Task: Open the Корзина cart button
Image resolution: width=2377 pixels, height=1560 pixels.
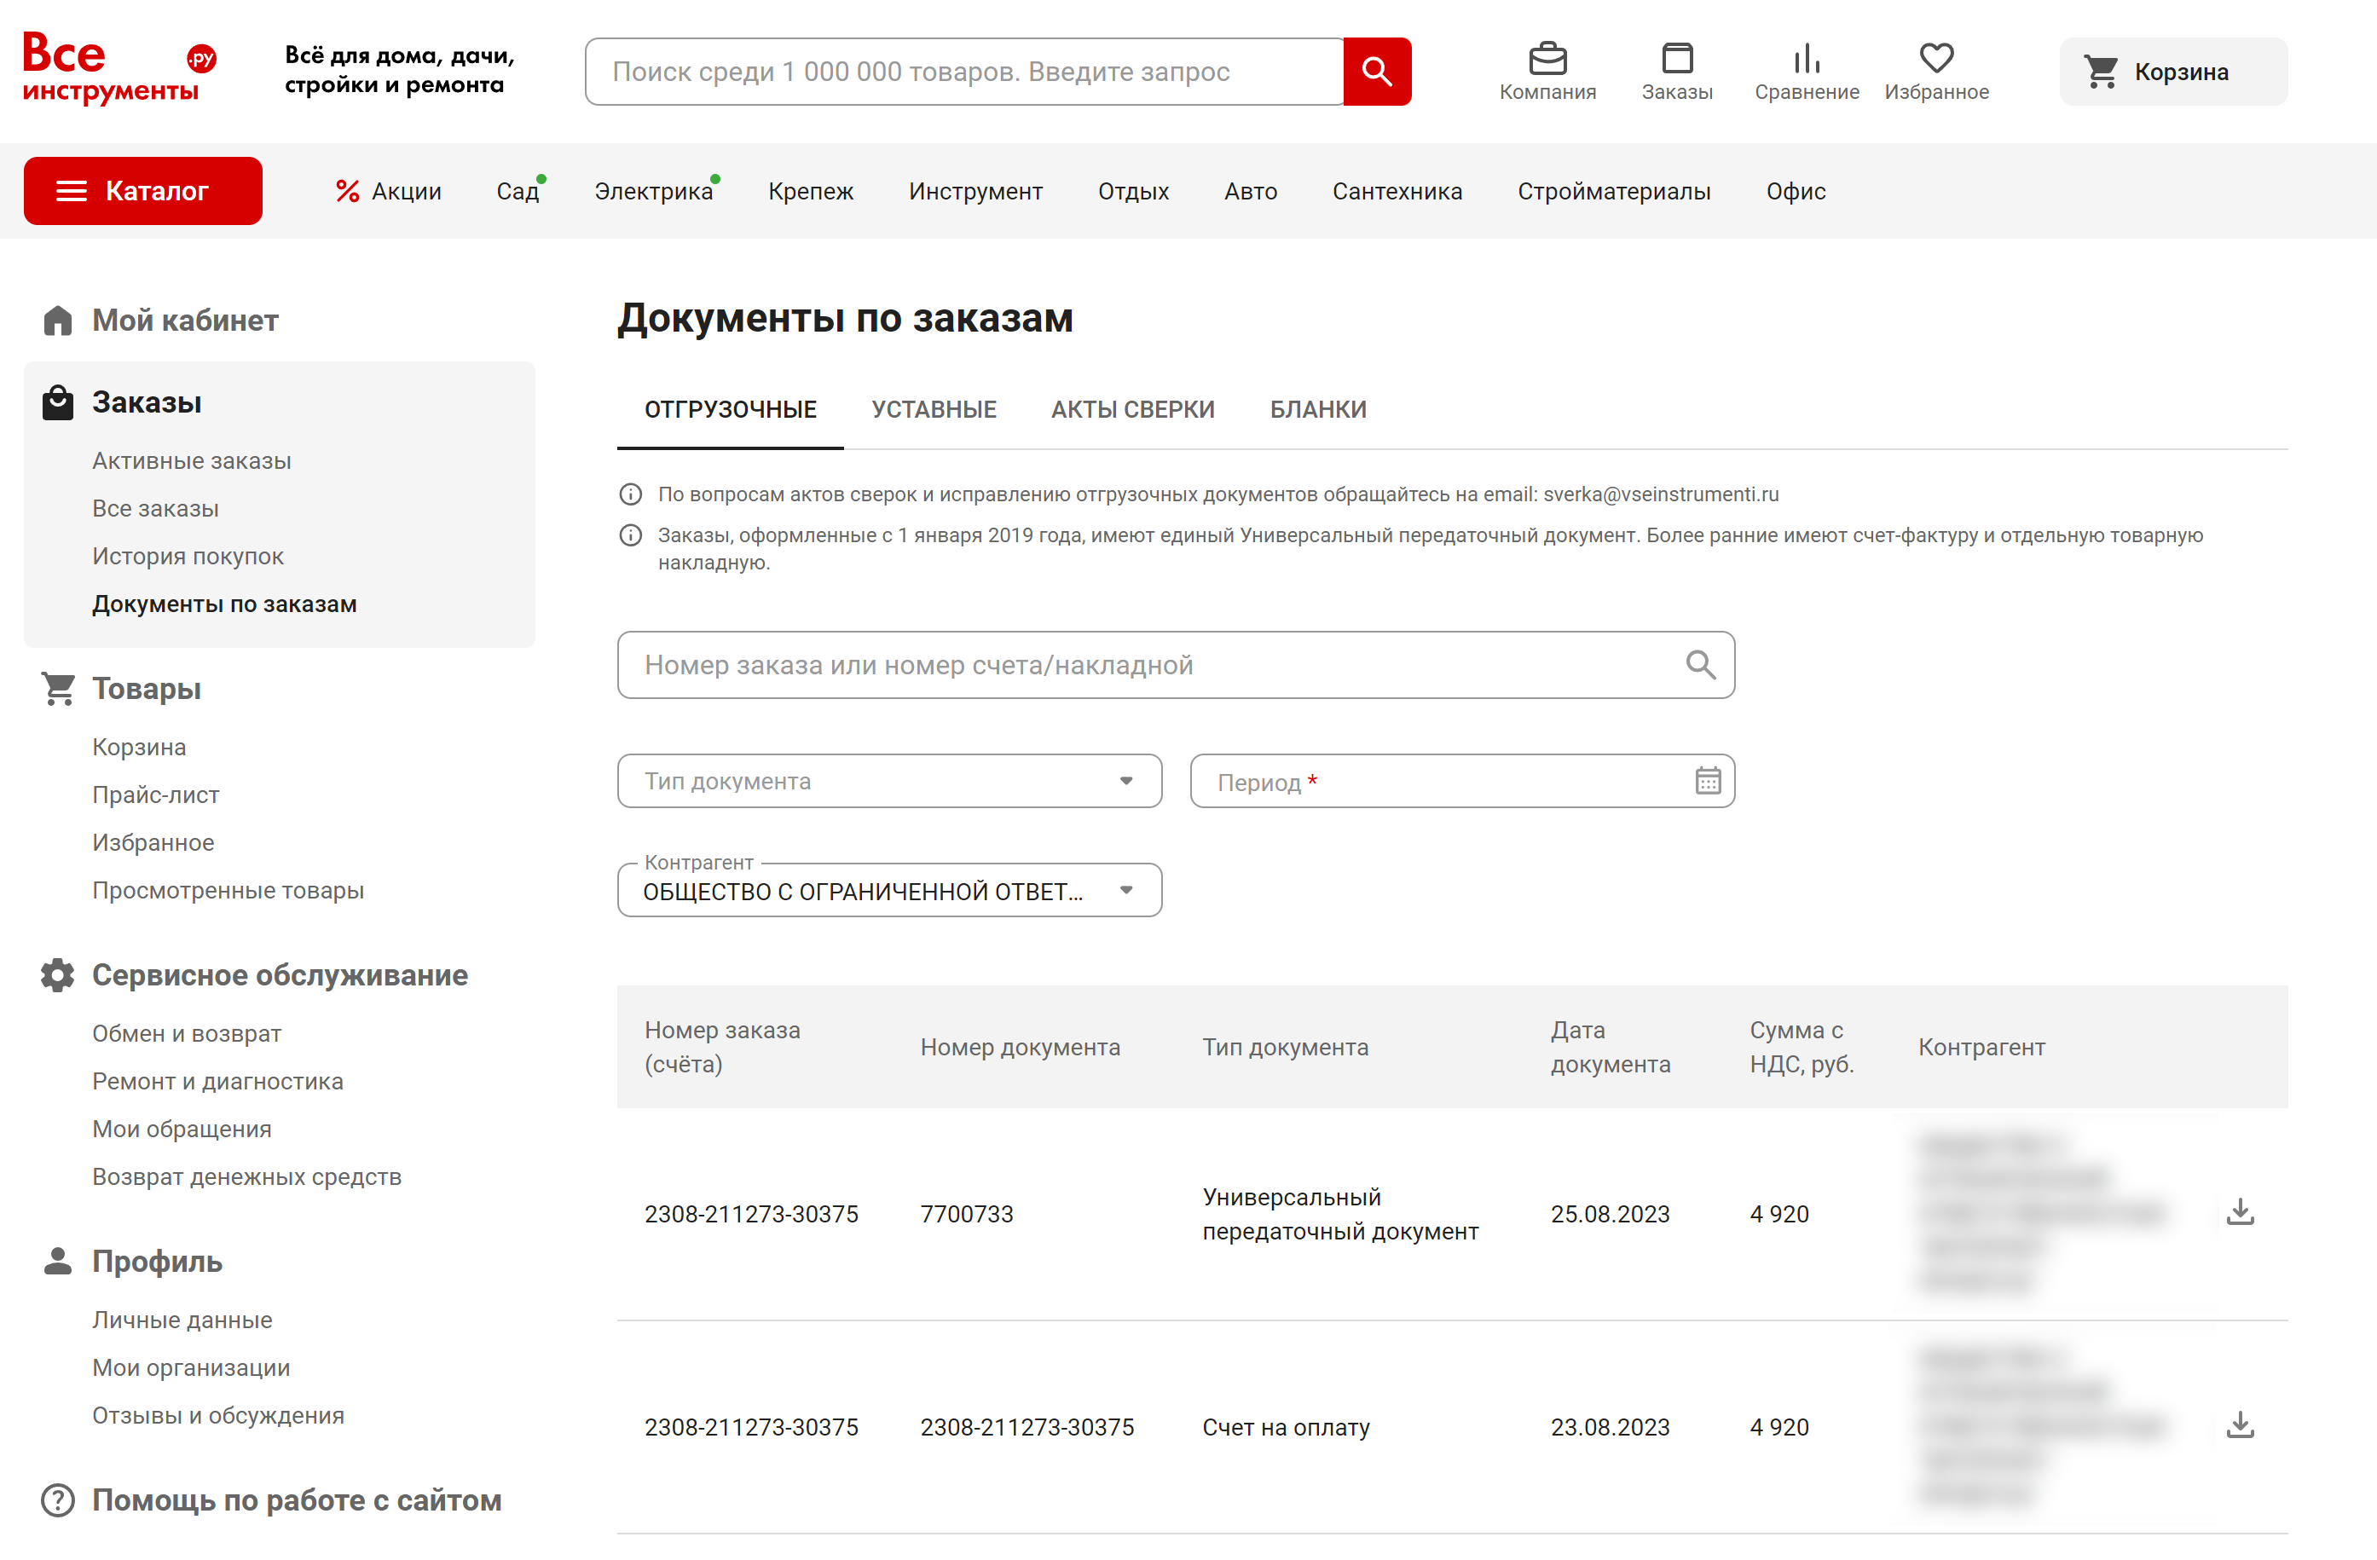Action: (x=2173, y=72)
